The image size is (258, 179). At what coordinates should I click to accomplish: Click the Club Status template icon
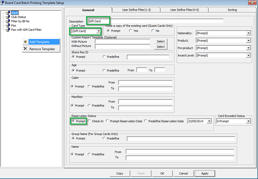[x=8, y=17]
